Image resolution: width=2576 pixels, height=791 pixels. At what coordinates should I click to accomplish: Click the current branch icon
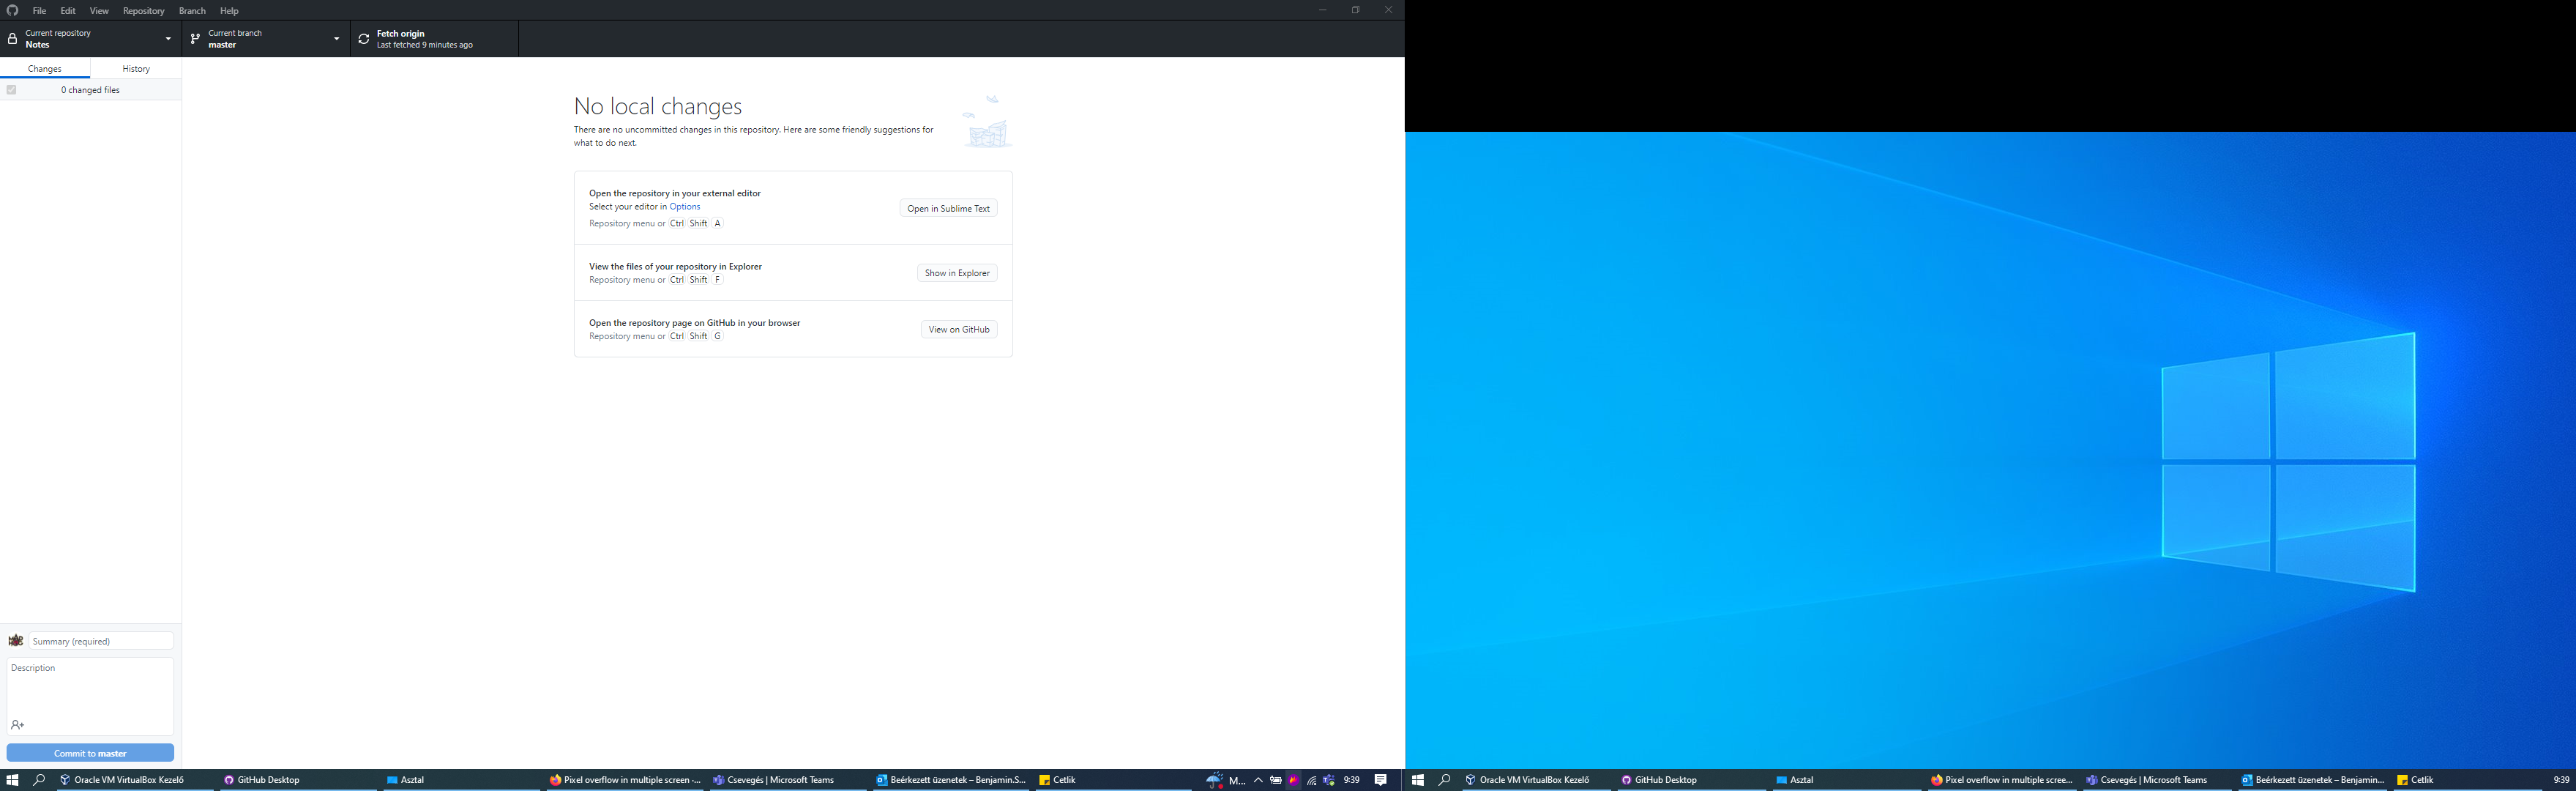(x=195, y=38)
